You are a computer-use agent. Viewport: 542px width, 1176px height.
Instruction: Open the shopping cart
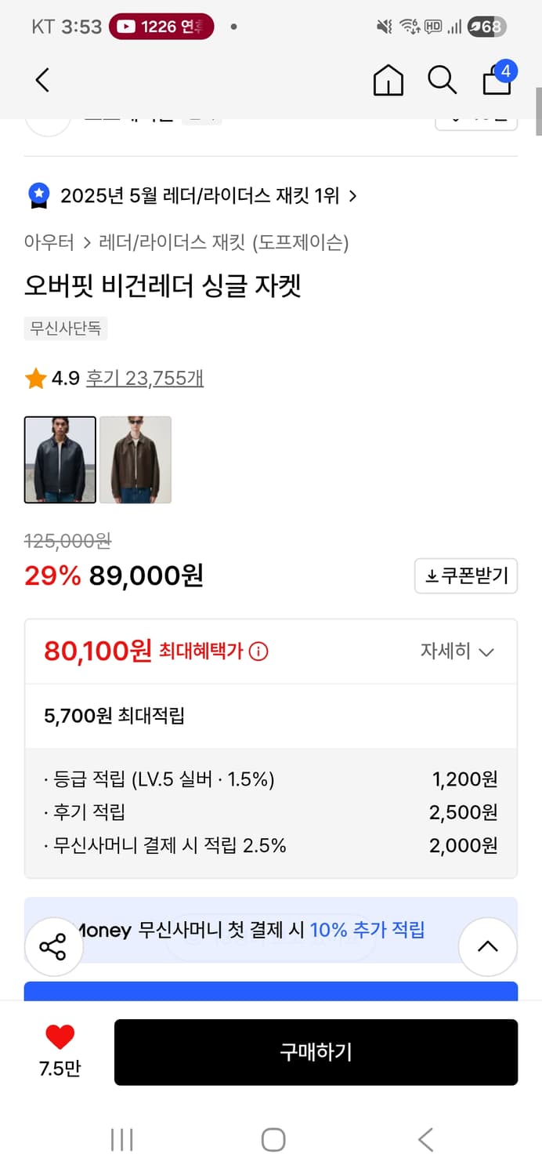(497, 81)
